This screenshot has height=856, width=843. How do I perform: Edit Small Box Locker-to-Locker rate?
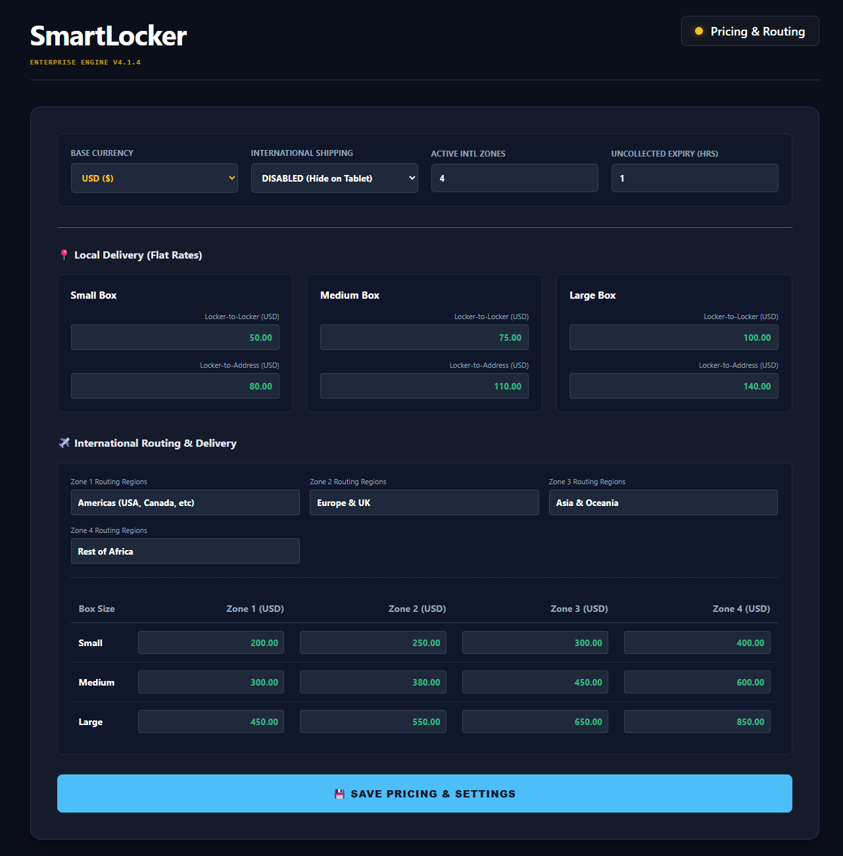pos(175,338)
